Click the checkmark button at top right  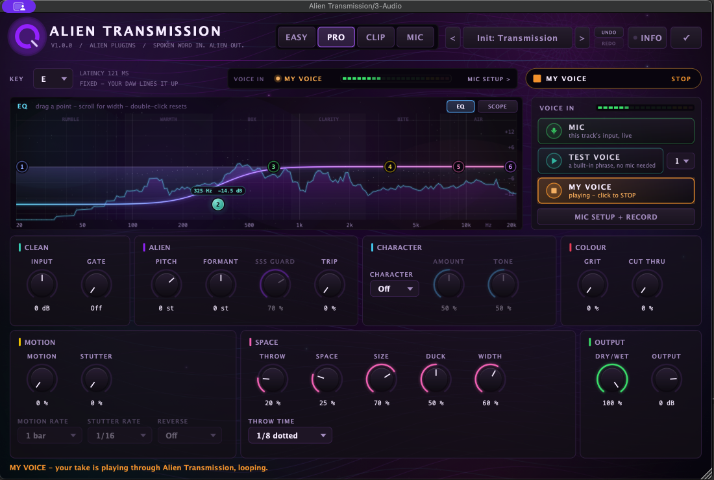[686, 38]
